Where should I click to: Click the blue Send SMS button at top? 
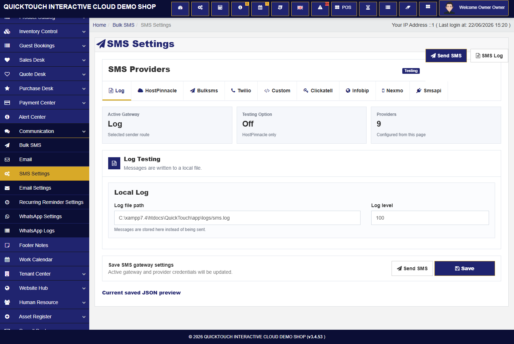tap(446, 56)
